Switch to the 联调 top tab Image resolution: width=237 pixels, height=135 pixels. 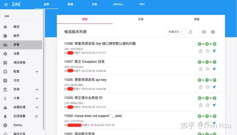[x=70, y=4]
